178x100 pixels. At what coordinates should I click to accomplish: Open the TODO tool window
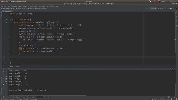47,97
